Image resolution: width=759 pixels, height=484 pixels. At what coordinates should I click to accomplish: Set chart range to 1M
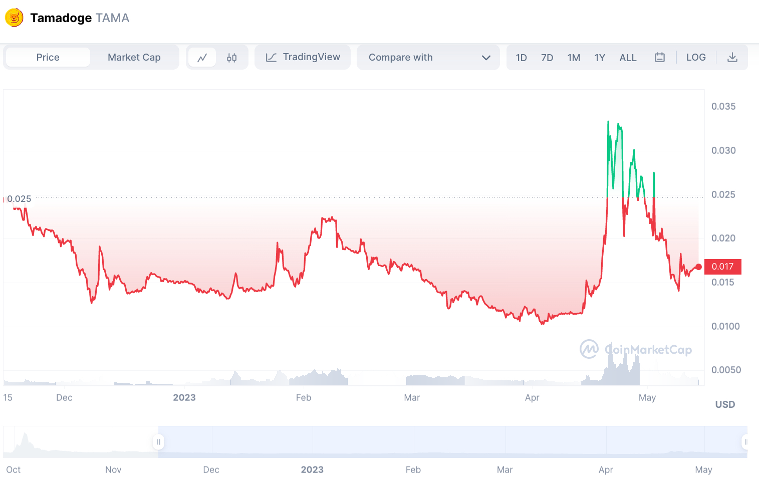point(574,58)
